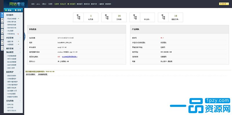Open 系统主页 in the top bar
Image resolution: width=232 pixels, height=115 pixels.
point(63,4)
